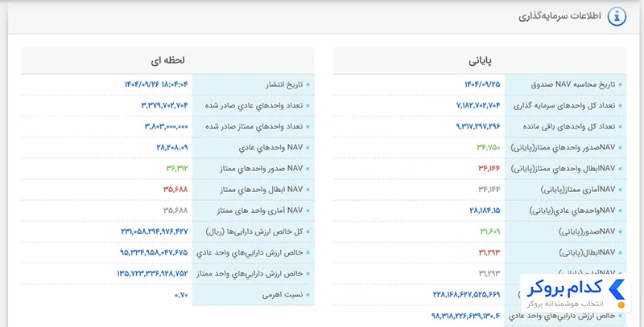This screenshot has width=644, height=327.
Task: Select the پایانی panel header
Action: pyautogui.click(x=480, y=60)
